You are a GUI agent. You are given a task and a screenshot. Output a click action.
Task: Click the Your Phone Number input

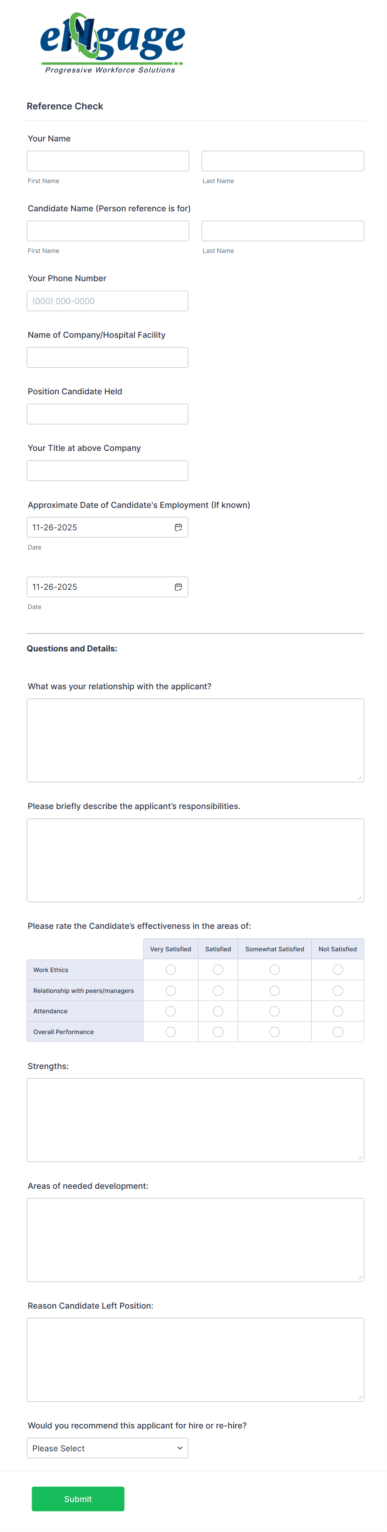pyautogui.click(x=108, y=301)
